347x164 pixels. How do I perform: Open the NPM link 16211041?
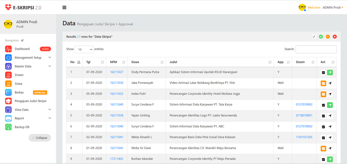click(x=117, y=137)
